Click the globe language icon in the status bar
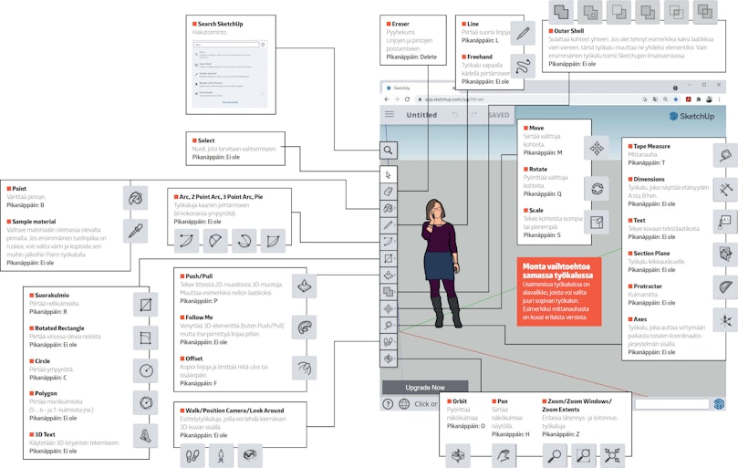The width and height of the screenshot is (738, 468). click(x=404, y=404)
